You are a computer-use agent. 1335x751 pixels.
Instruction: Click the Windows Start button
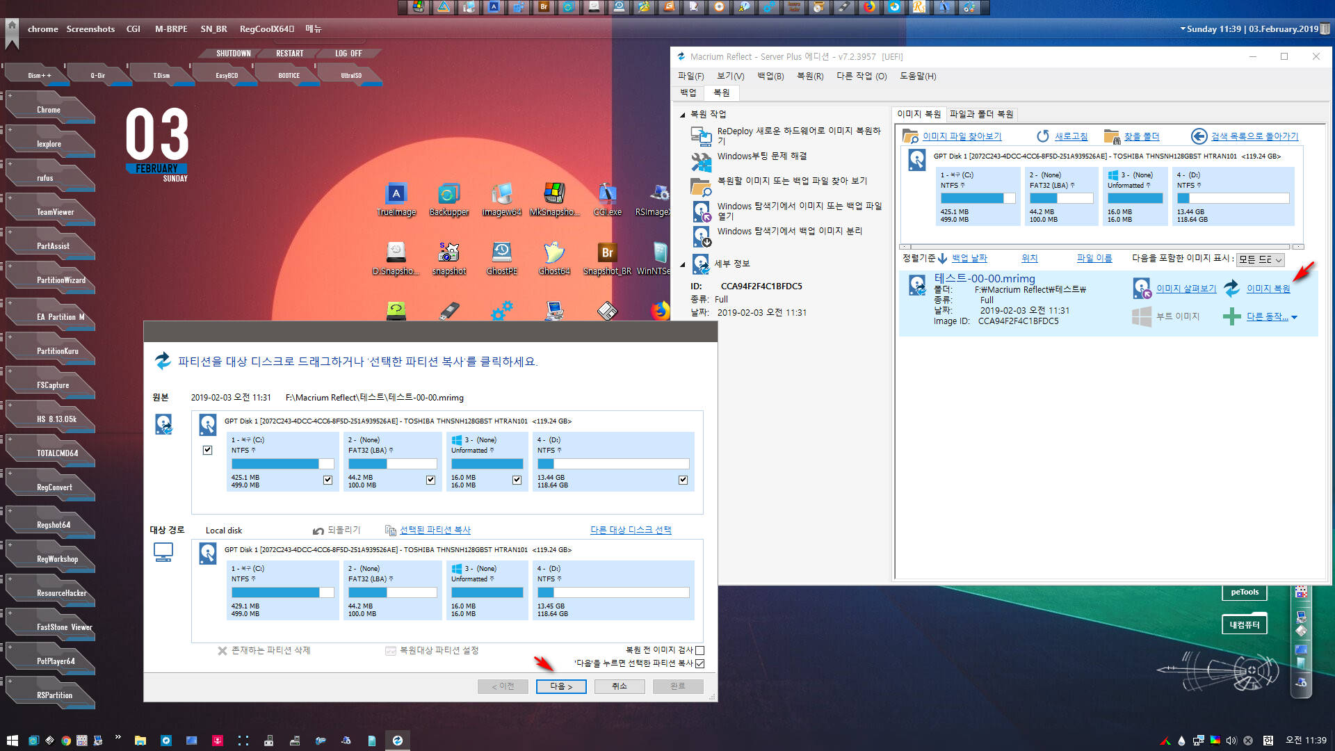pyautogui.click(x=12, y=741)
